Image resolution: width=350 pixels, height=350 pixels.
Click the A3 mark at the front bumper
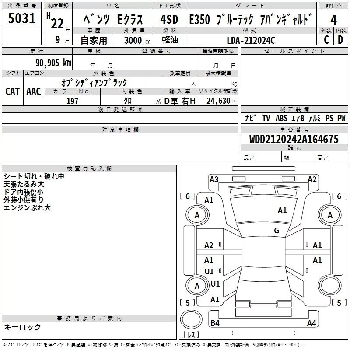click(x=214, y=179)
